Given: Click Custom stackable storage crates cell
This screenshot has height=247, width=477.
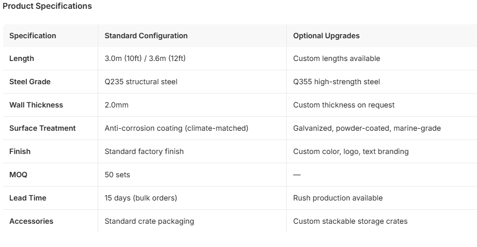Looking at the screenshot, I should click(350, 221).
